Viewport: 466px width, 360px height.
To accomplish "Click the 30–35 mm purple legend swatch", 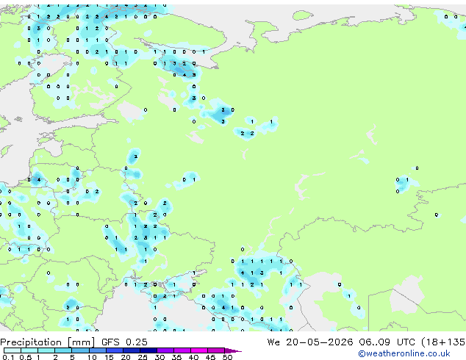I will click(165, 350).
